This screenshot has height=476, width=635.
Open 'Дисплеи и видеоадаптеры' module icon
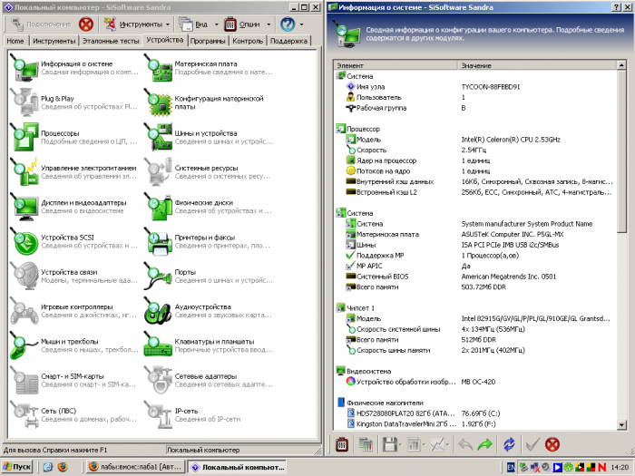pyautogui.click(x=24, y=207)
